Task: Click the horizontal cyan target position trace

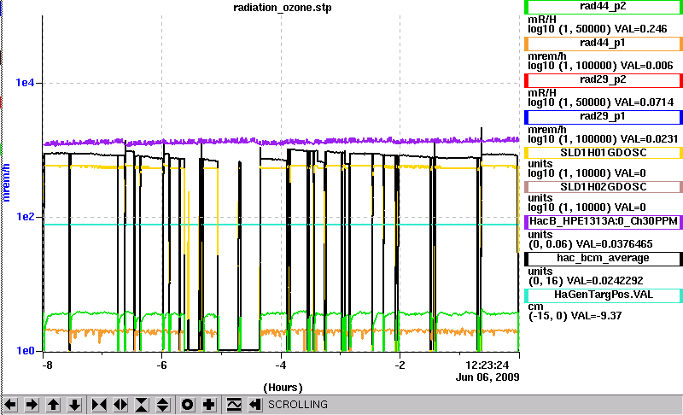Action: click(x=281, y=225)
